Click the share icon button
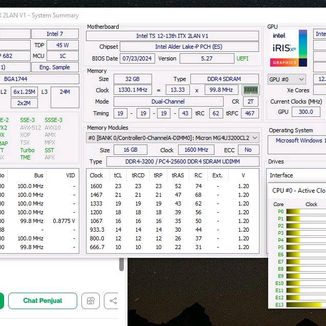Image resolution: width=326 pixels, height=326 pixels. (x=113, y=301)
